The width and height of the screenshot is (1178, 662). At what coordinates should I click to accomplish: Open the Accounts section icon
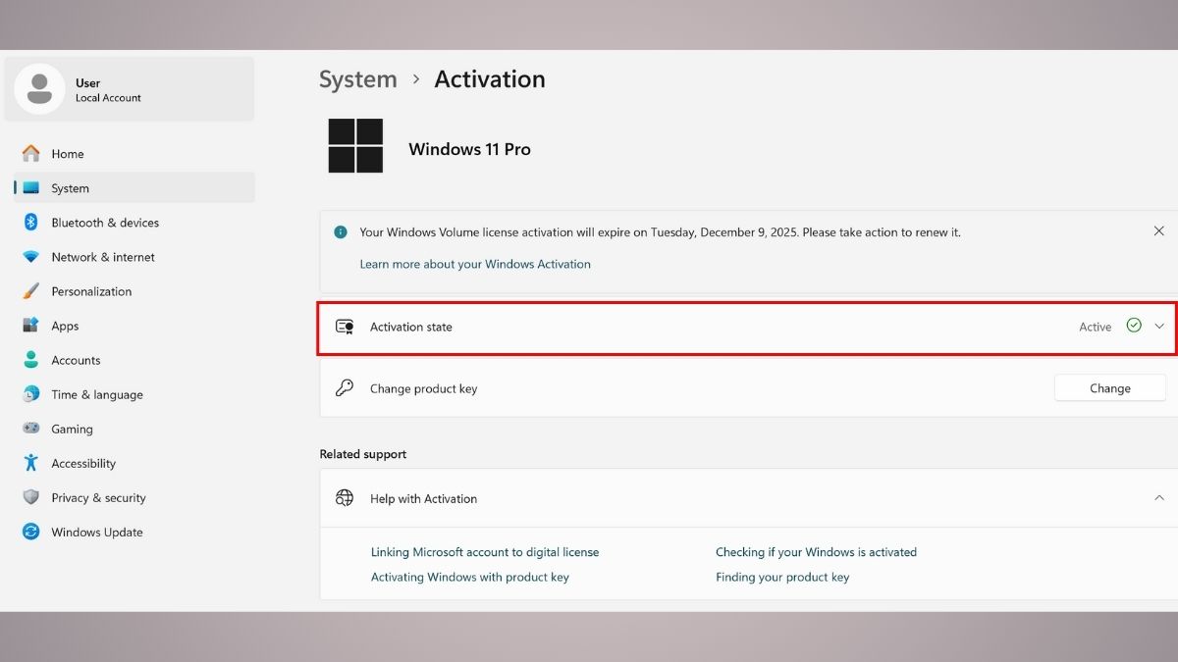pyautogui.click(x=30, y=360)
